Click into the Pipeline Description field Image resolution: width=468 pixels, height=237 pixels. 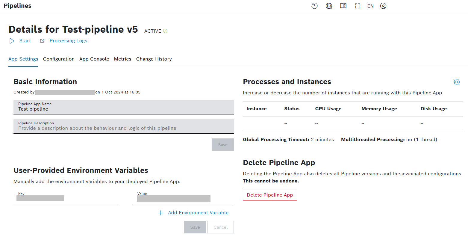pyautogui.click(x=123, y=128)
